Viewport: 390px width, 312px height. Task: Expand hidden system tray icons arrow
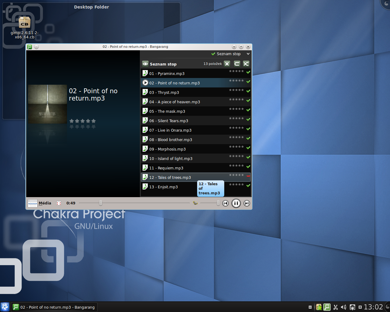pyautogui.click(x=360, y=307)
